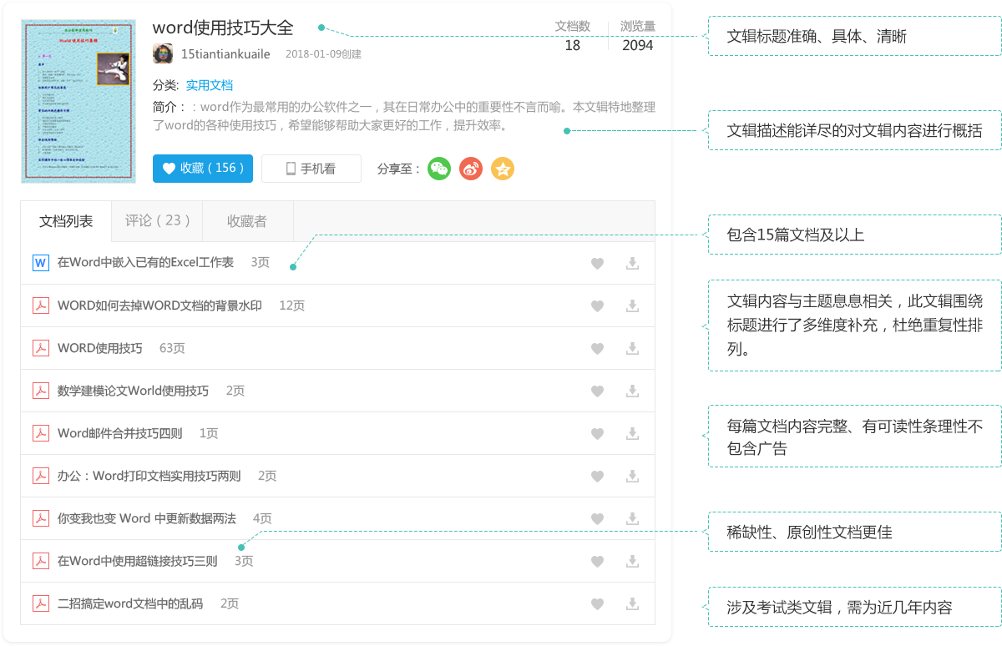Favorite 在Word中使用超链接技巧三则 with heart icon
Screen dimensions: 1002x646
click(597, 561)
